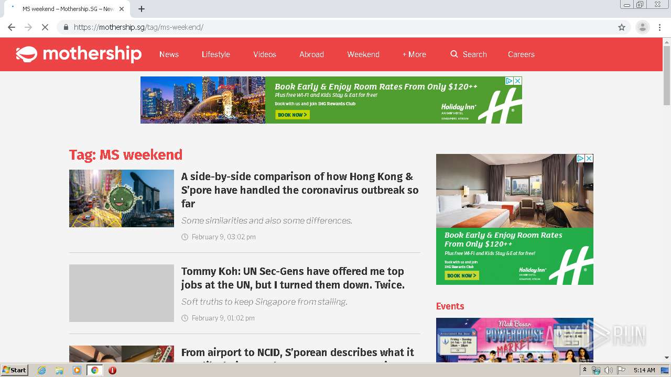The width and height of the screenshot is (671, 377).
Task: Open the Windows Start menu
Action: 14,370
